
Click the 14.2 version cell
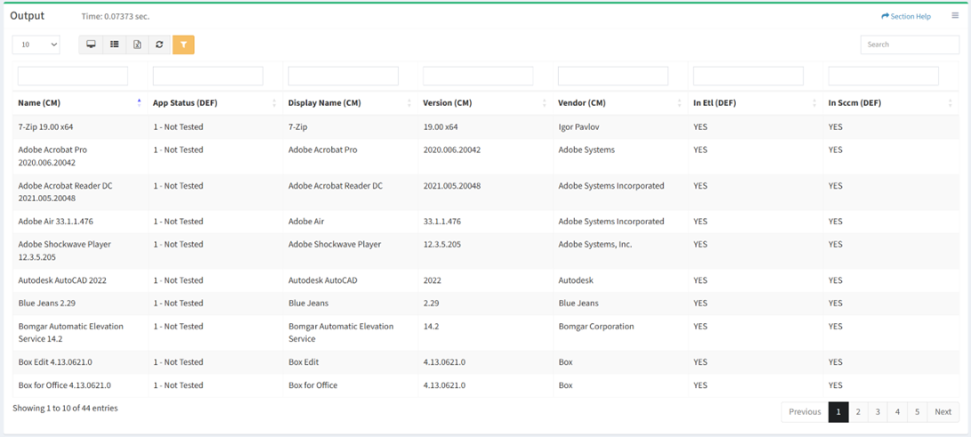(485, 333)
